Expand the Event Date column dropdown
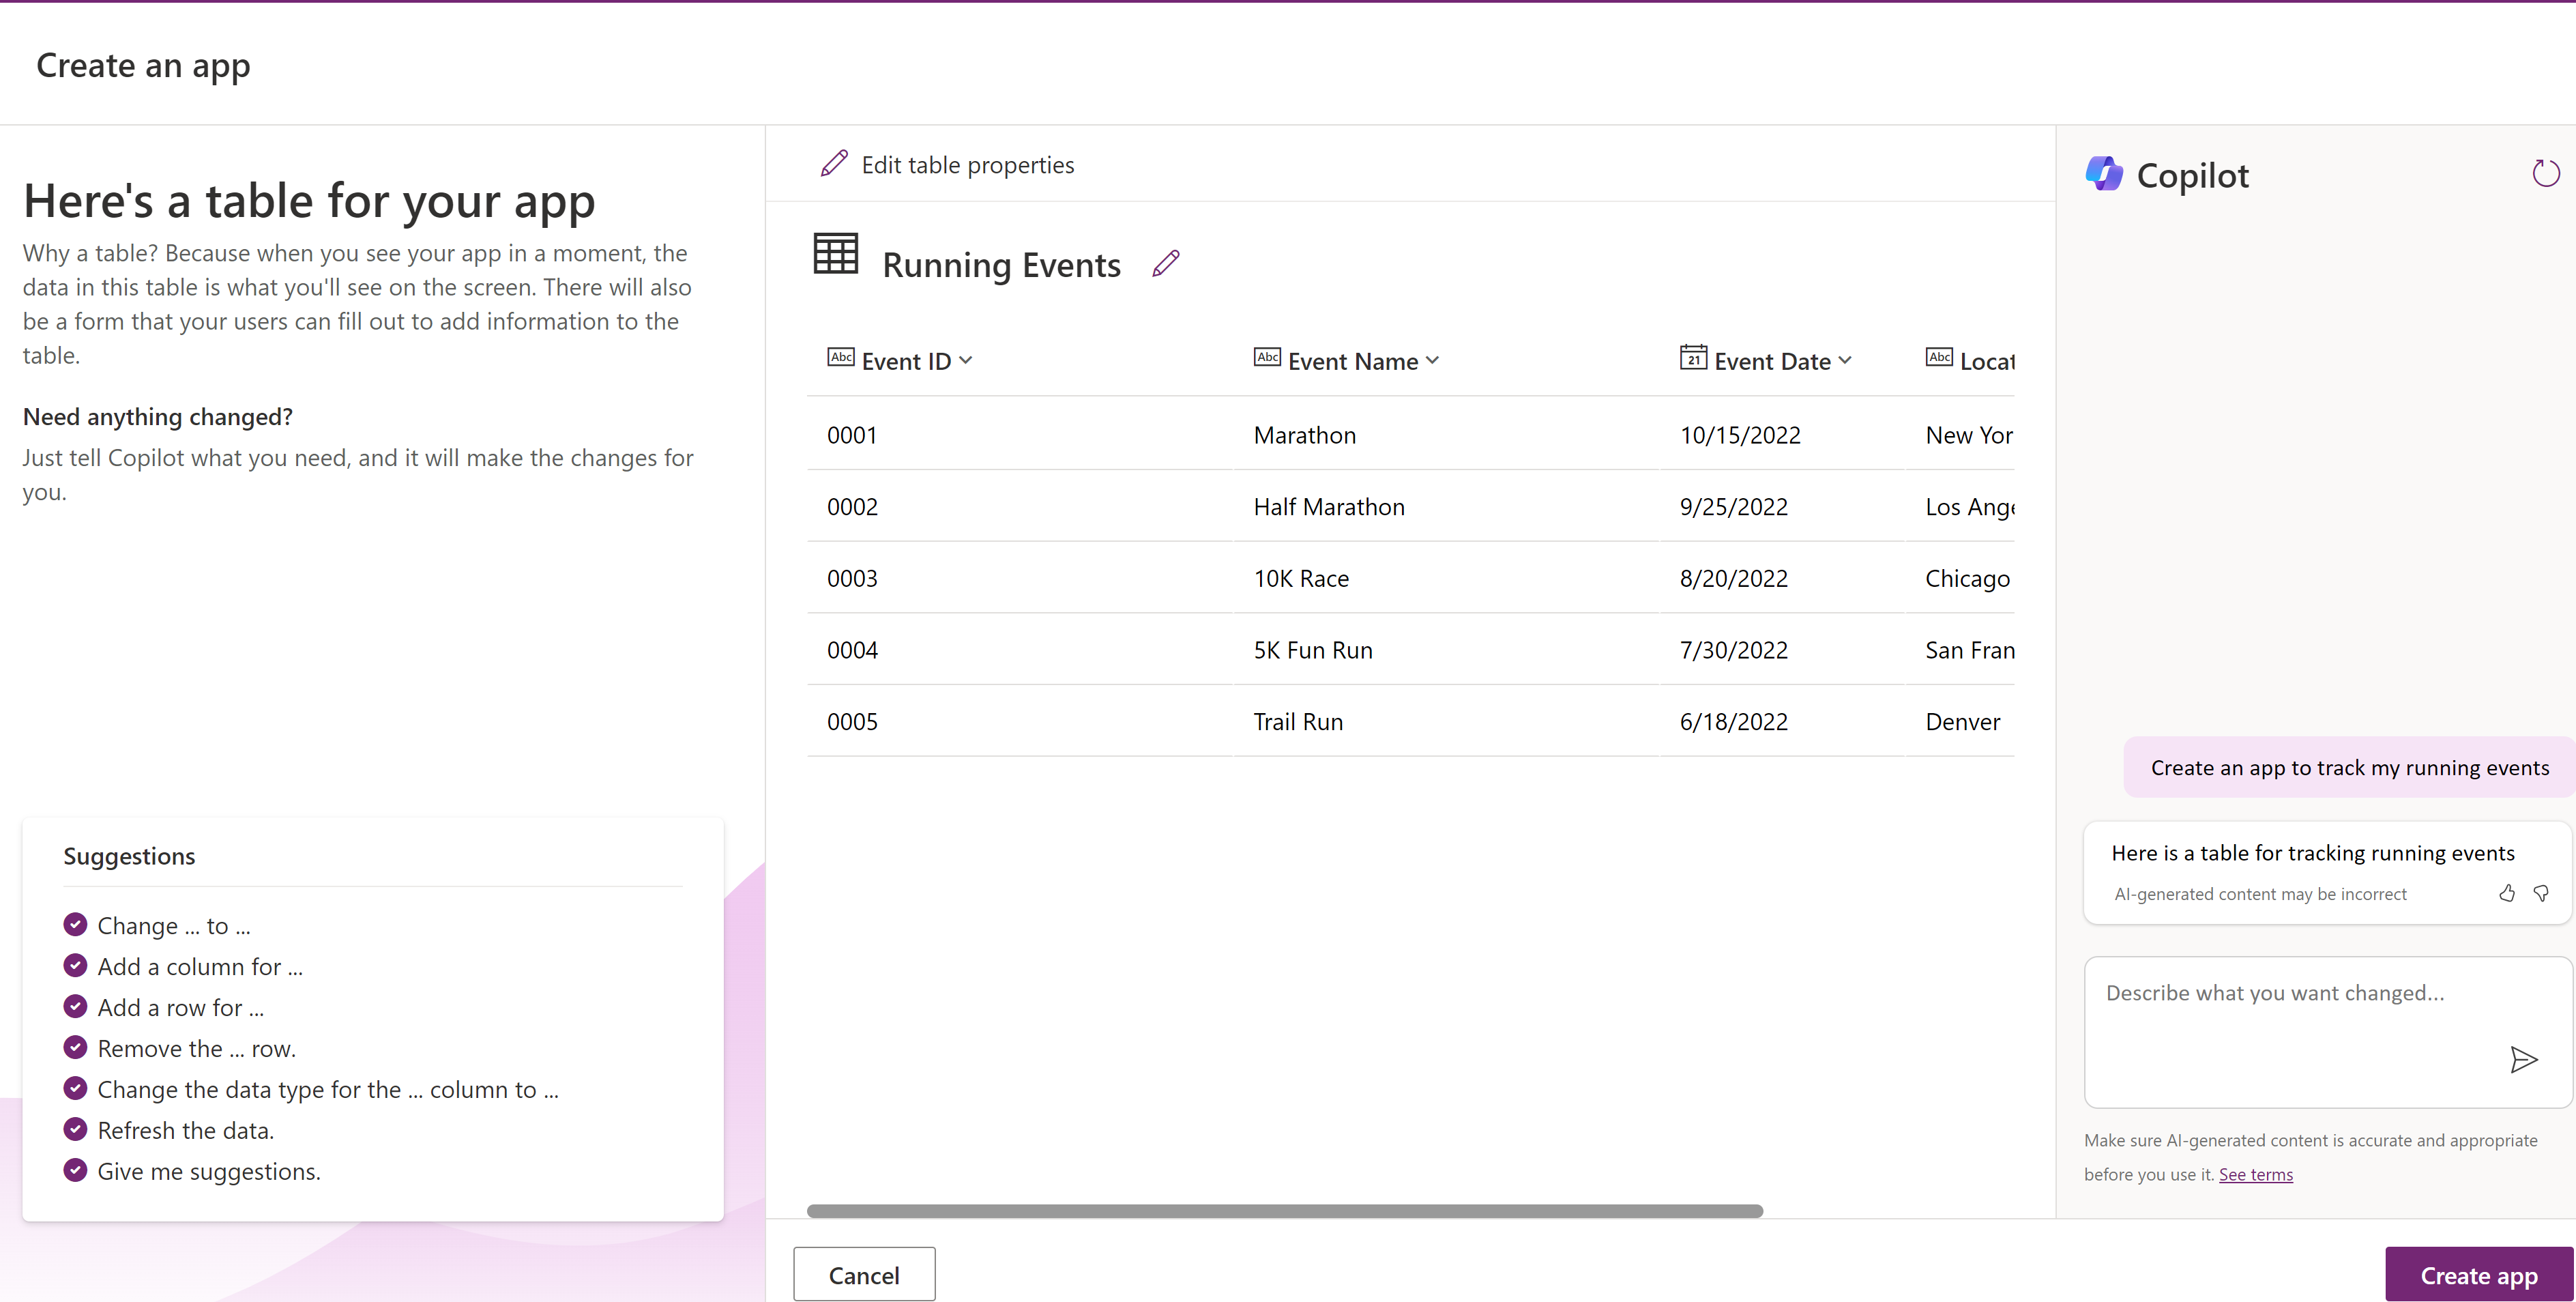Image resolution: width=2576 pixels, height=1302 pixels. click(x=1845, y=360)
